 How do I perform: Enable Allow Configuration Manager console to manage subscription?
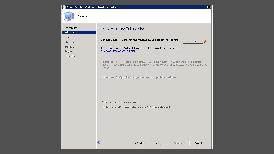[103, 77]
